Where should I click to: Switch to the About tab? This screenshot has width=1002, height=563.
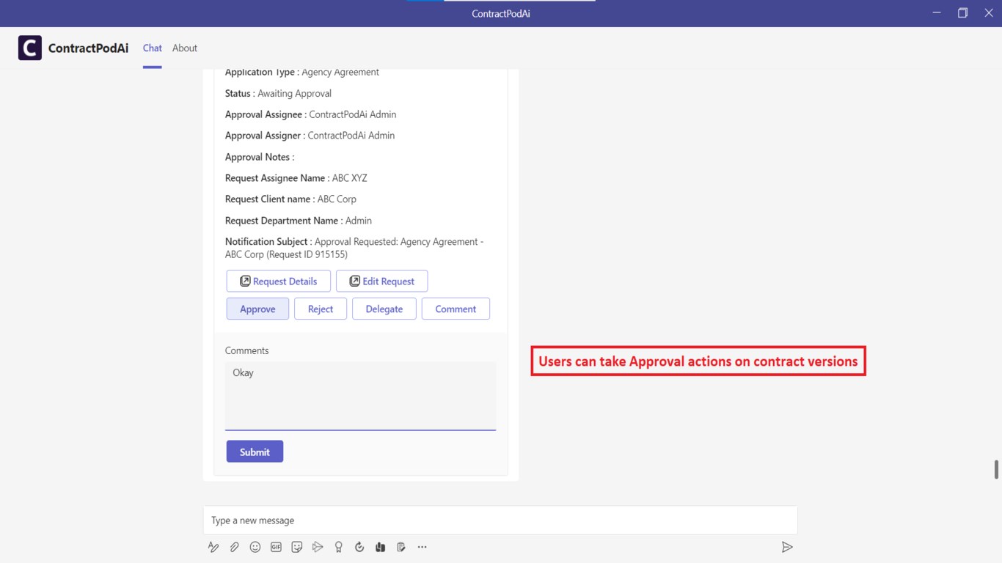click(185, 48)
